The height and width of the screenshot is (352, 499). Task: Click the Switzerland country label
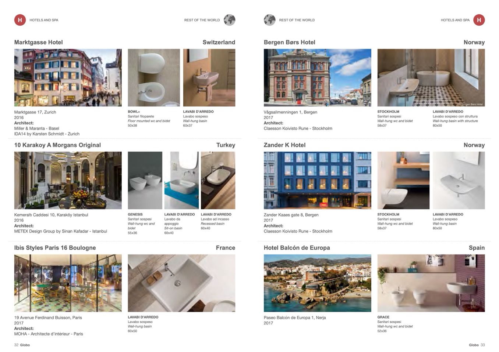[219, 42]
